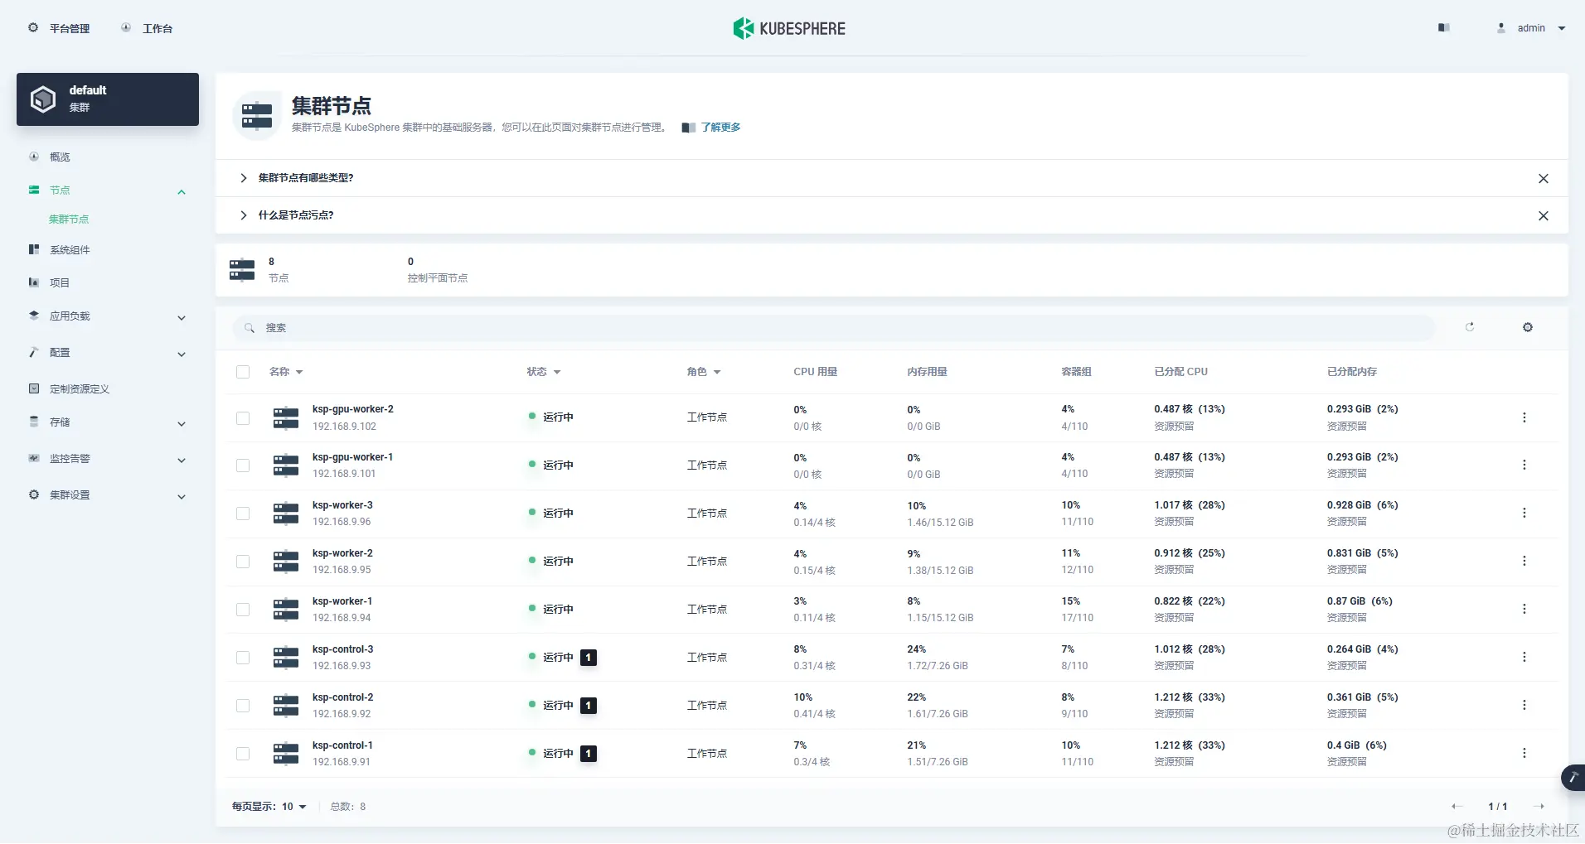Open table column settings gear
The width and height of the screenshot is (1585, 844).
click(x=1528, y=327)
